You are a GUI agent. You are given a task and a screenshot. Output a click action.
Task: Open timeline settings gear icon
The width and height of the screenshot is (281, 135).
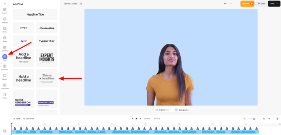(x=277, y=119)
